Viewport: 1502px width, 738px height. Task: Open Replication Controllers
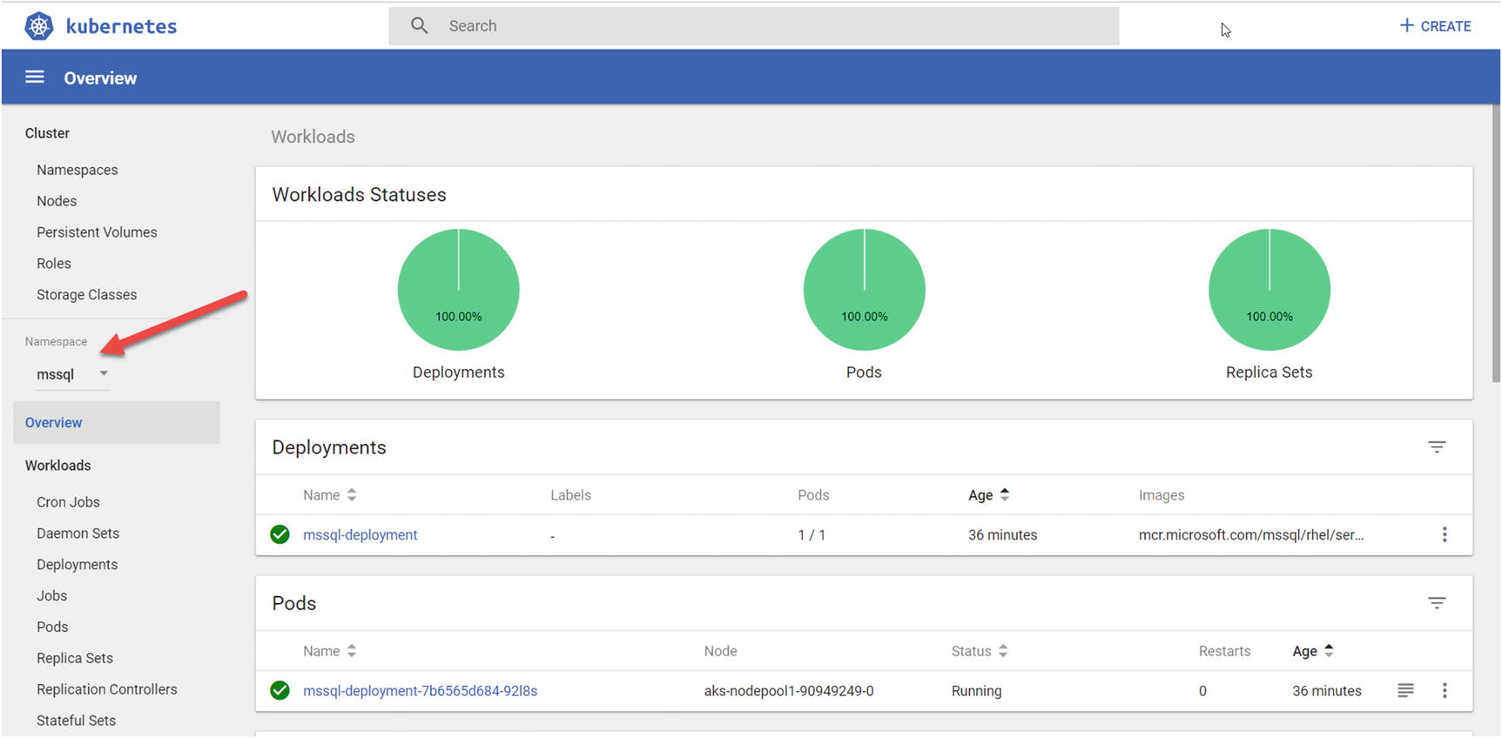[107, 689]
